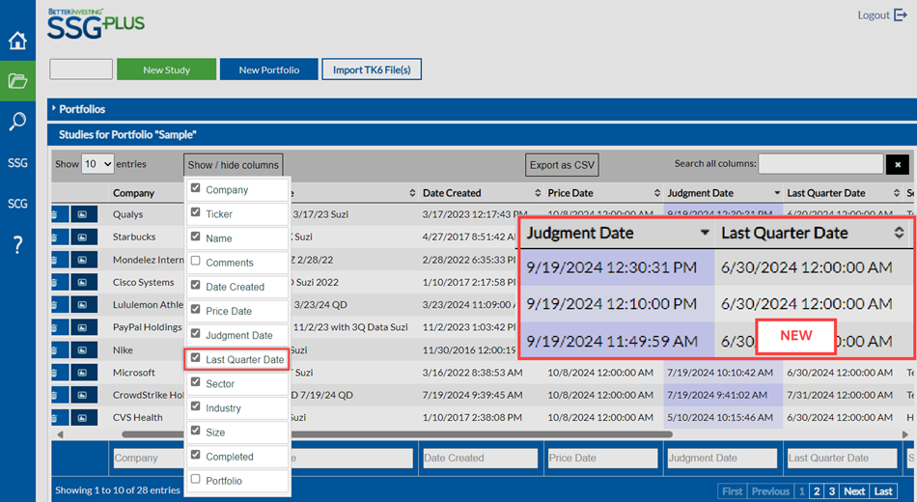Image resolution: width=917 pixels, height=502 pixels.
Task: Click the image icon in Microsoft row
Action: 84,373
